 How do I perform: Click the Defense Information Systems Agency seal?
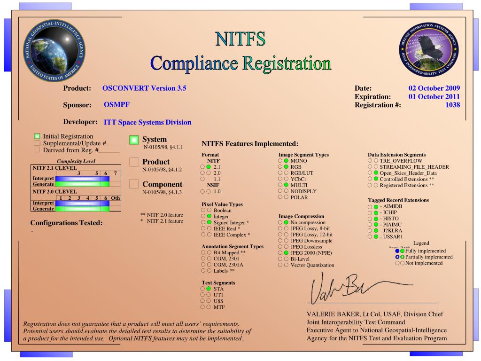[x=429, y=49]
